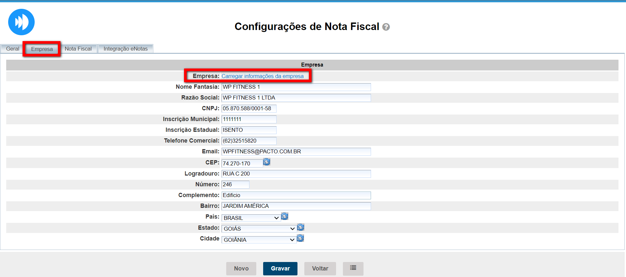This screenshot has width=626, height=277.
Task: Expand the Cidade dropdown showing GOIÂNIA
Action: pos(259,240)
